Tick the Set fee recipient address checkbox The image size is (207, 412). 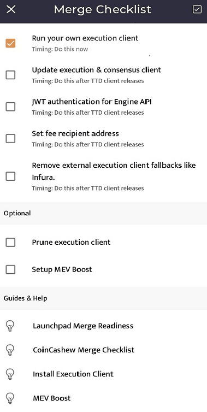pyautogui.click(x=10, y=138)
